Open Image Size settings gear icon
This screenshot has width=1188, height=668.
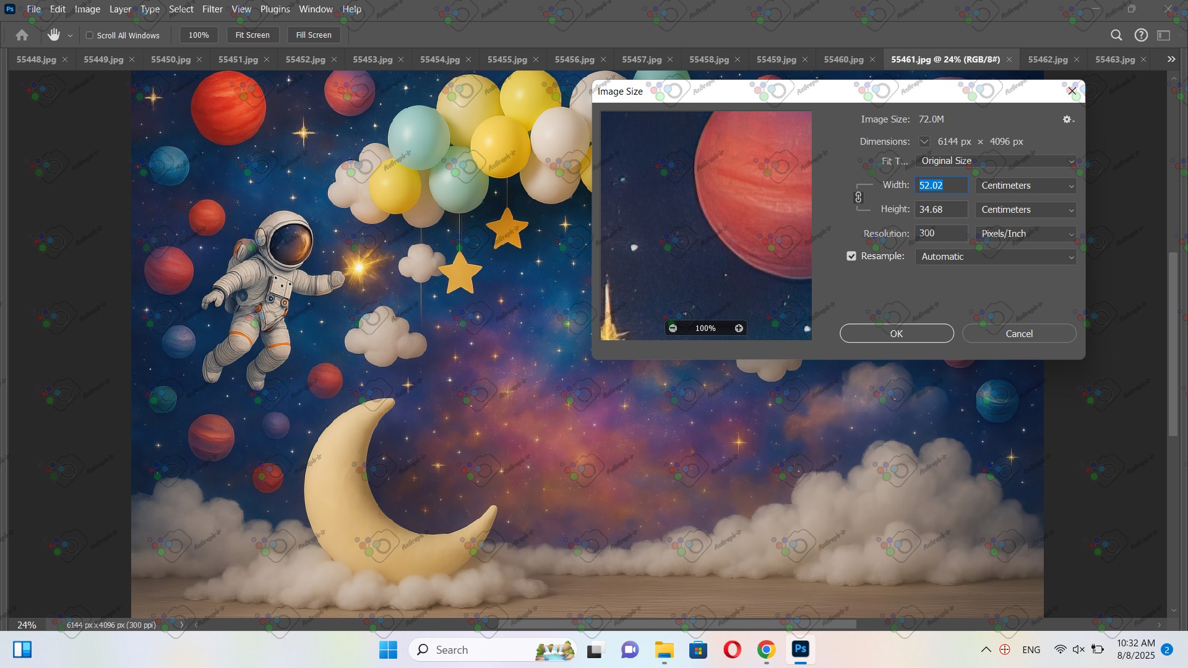[x=1067, y=119]
